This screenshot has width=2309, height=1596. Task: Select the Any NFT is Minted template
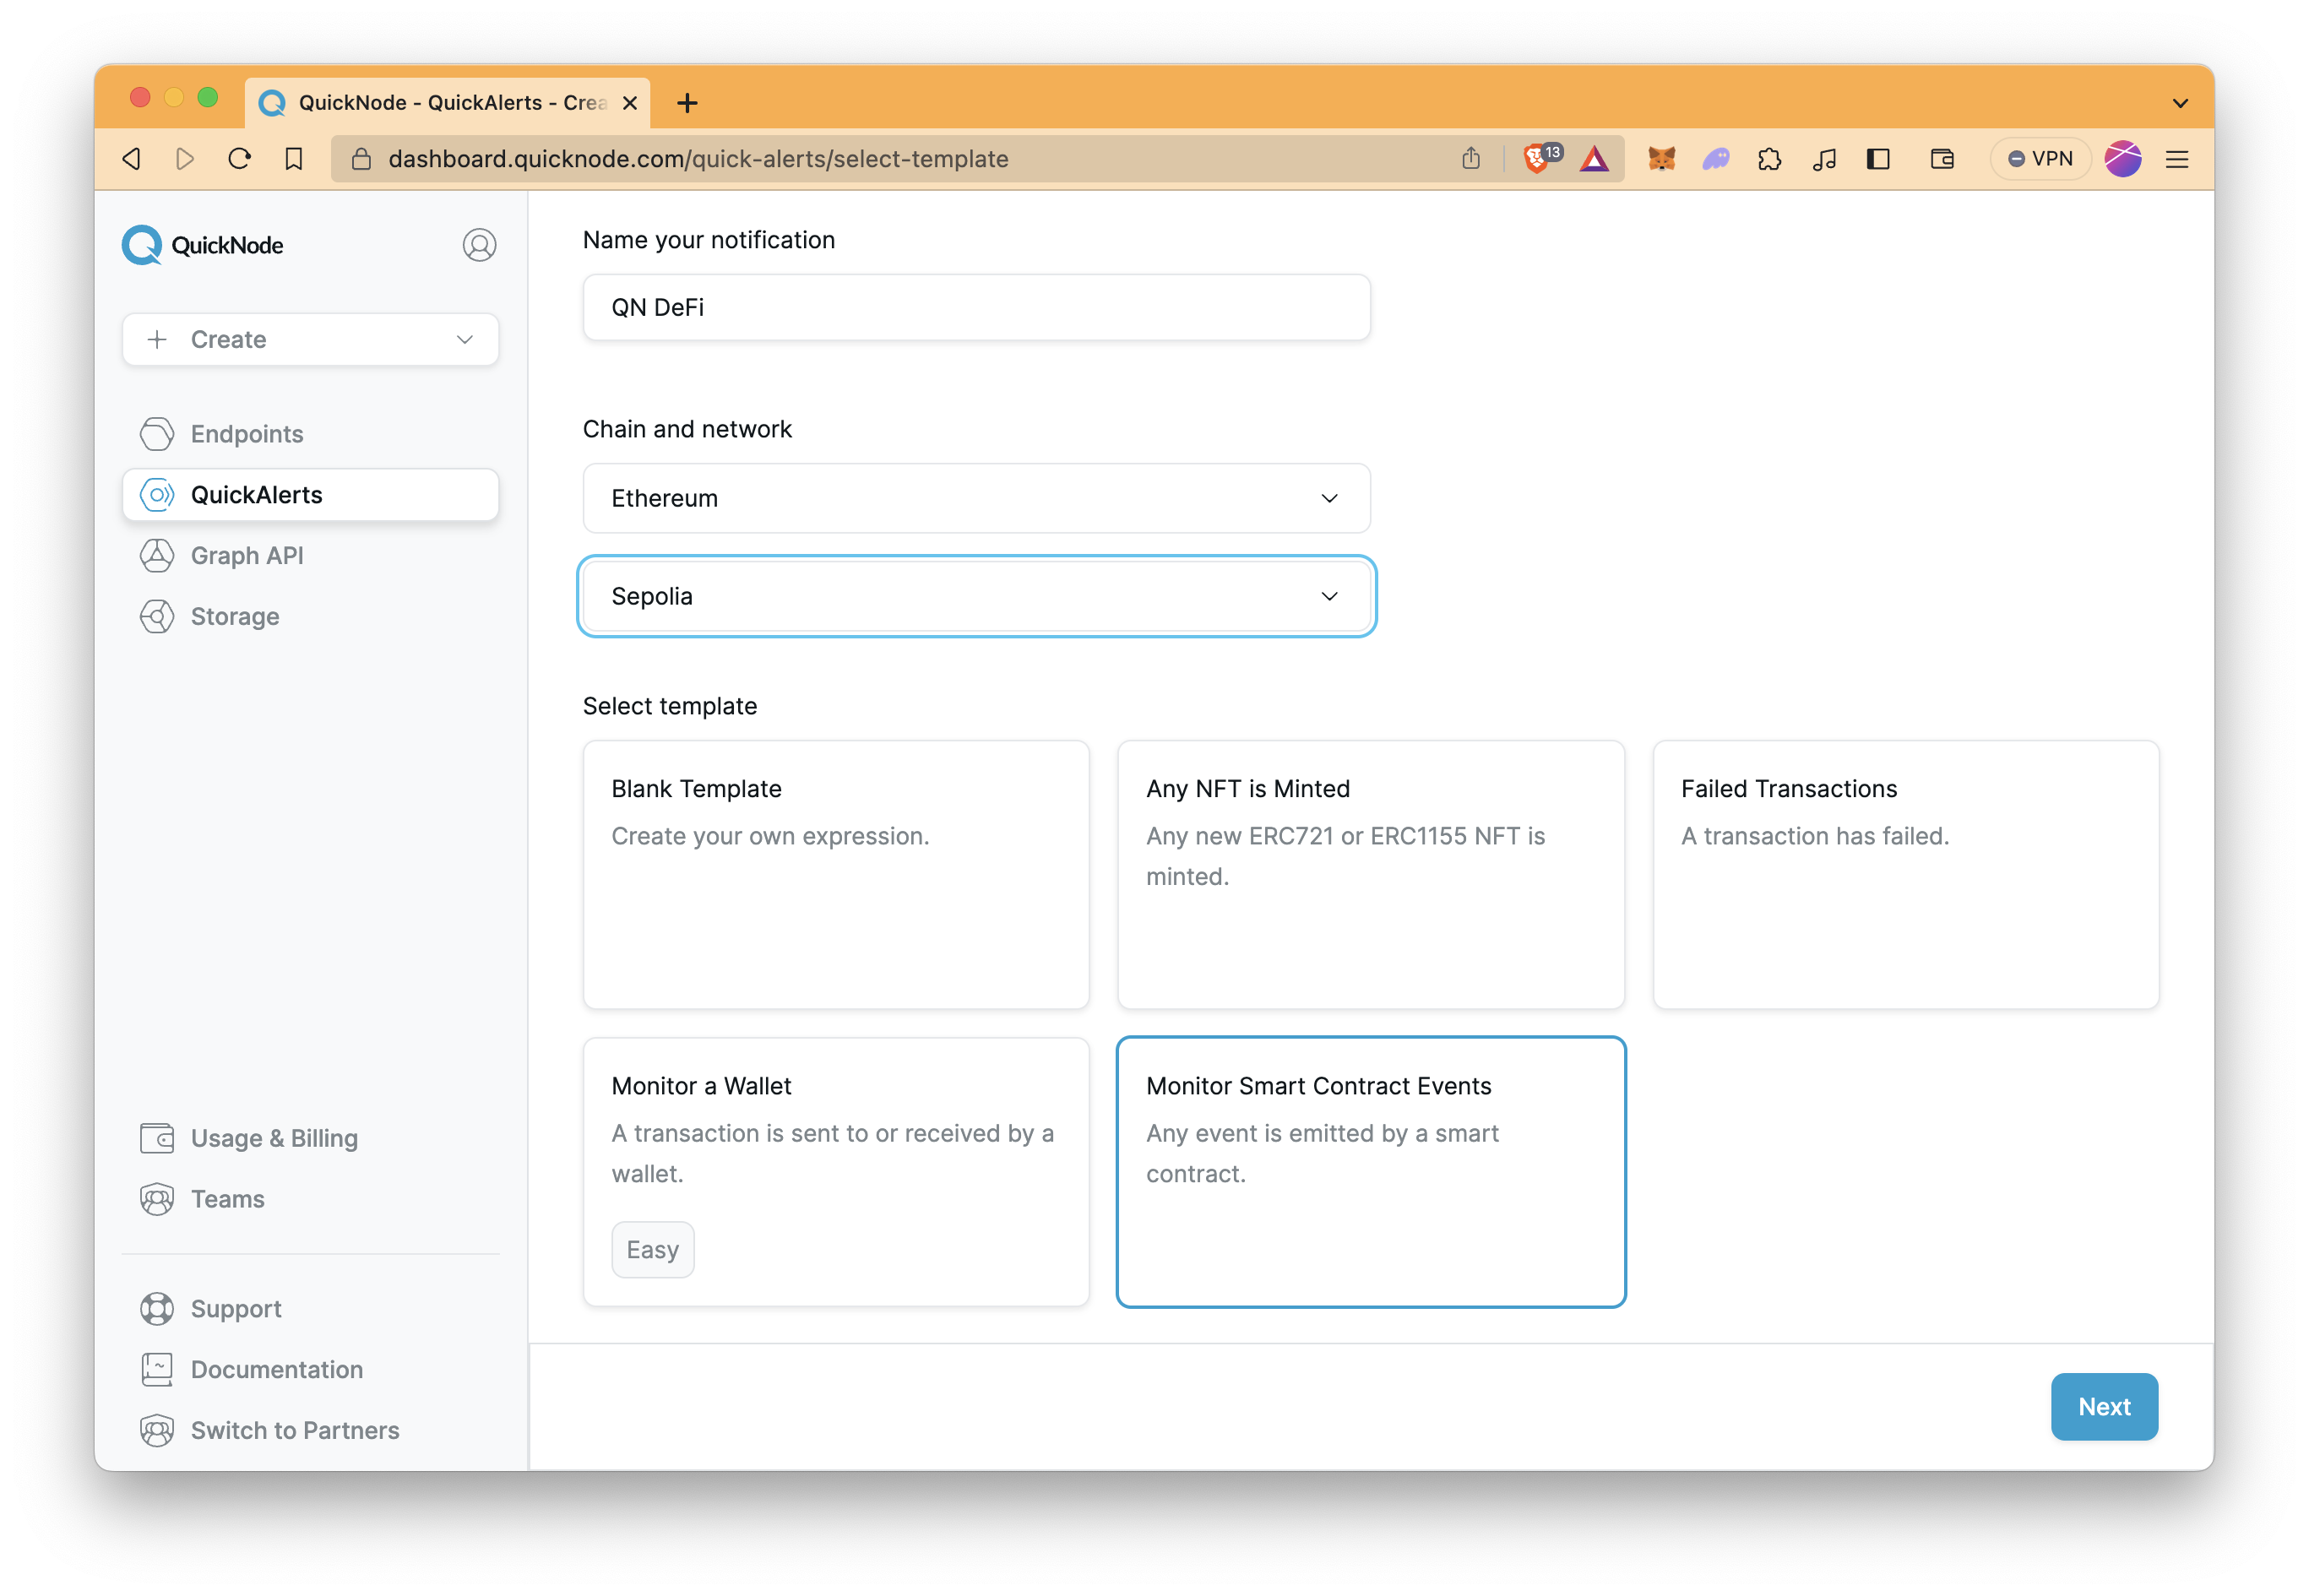[1370, 875]
